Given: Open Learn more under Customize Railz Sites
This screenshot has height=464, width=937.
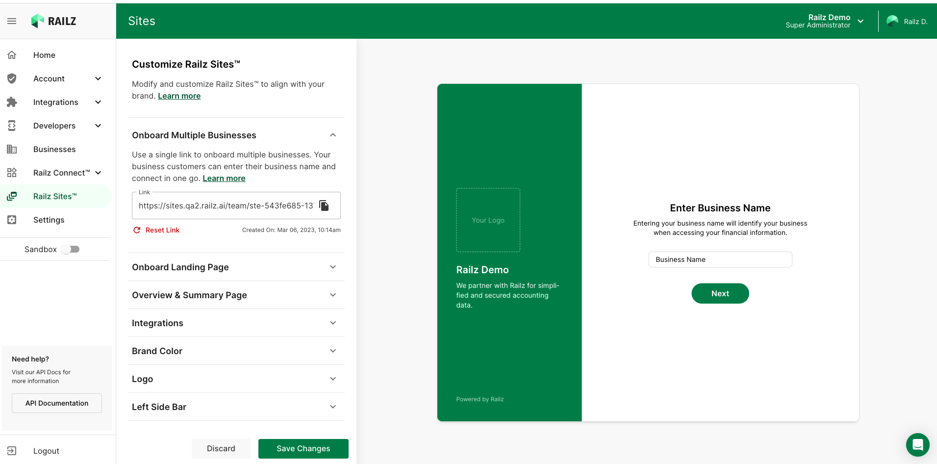Looking at the screenshot, I should coord(179,96).
